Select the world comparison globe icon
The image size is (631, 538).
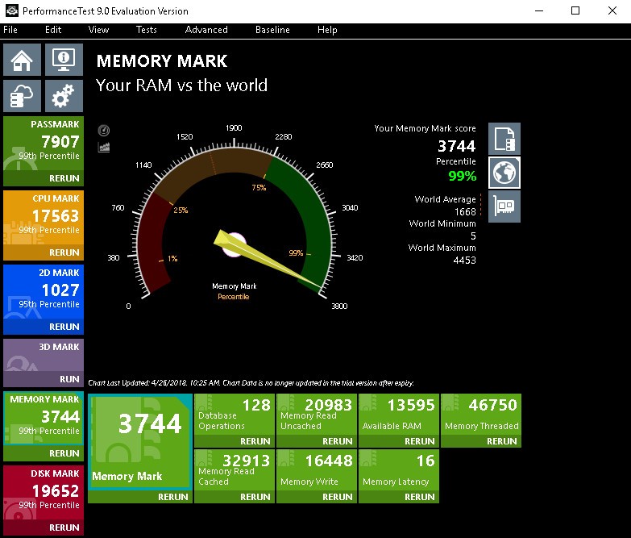click(504, 173)
